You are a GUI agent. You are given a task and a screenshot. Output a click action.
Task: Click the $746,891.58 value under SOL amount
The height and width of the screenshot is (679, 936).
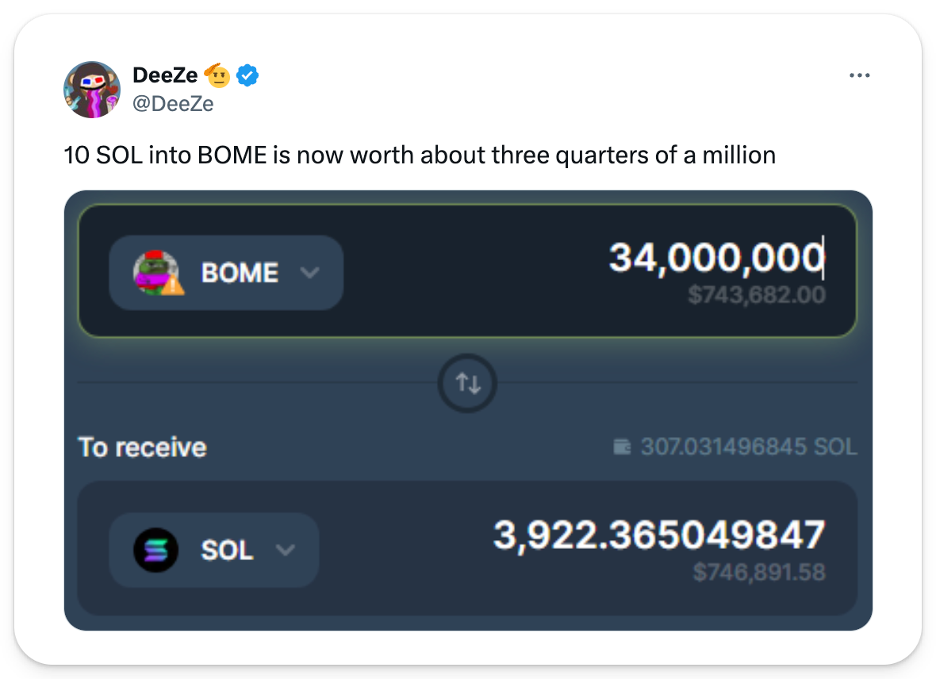[x=758, y=572]
